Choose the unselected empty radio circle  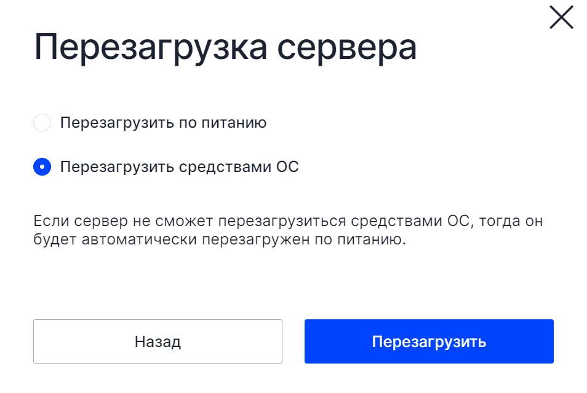[x=42, y=123]
